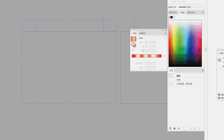Click the second 对齐 arrow alignment button
This screenshot has height=140, width=224.
click(183, 1)
